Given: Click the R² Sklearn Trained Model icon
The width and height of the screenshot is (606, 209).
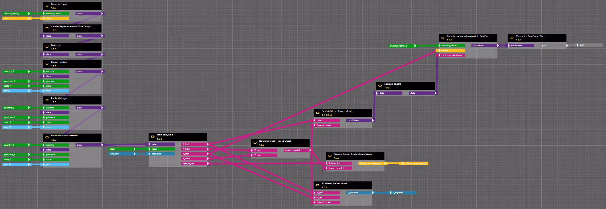Looking at the screenshot, I should click(x=318, y=185).
